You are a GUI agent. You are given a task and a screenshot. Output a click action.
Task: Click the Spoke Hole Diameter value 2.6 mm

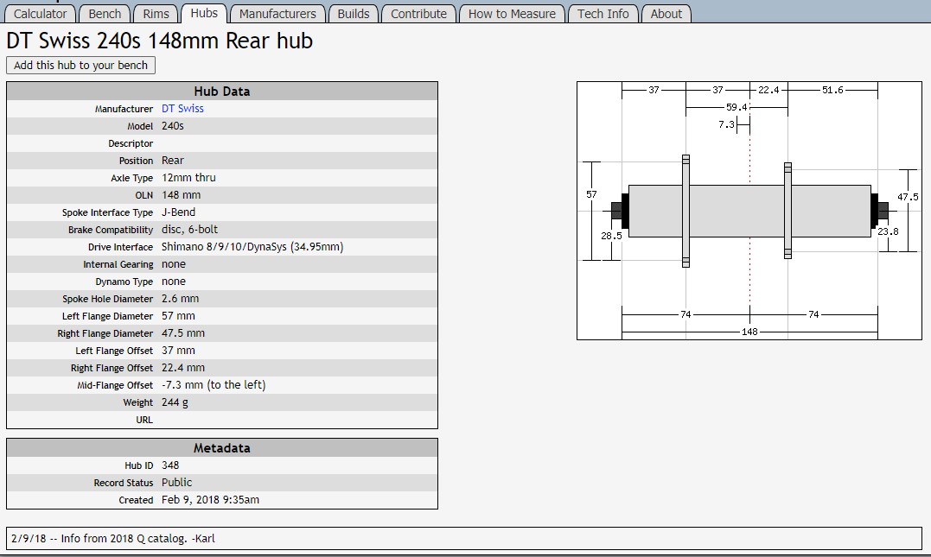181,299
